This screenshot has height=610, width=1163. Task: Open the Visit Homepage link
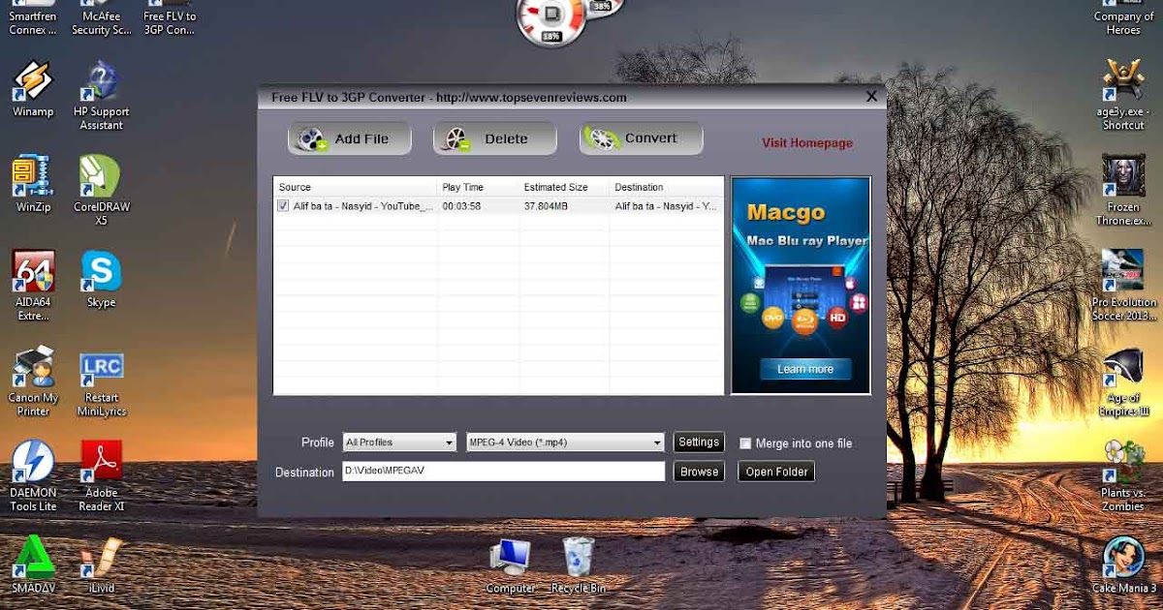pyautogui.click(x=807, y=143)
